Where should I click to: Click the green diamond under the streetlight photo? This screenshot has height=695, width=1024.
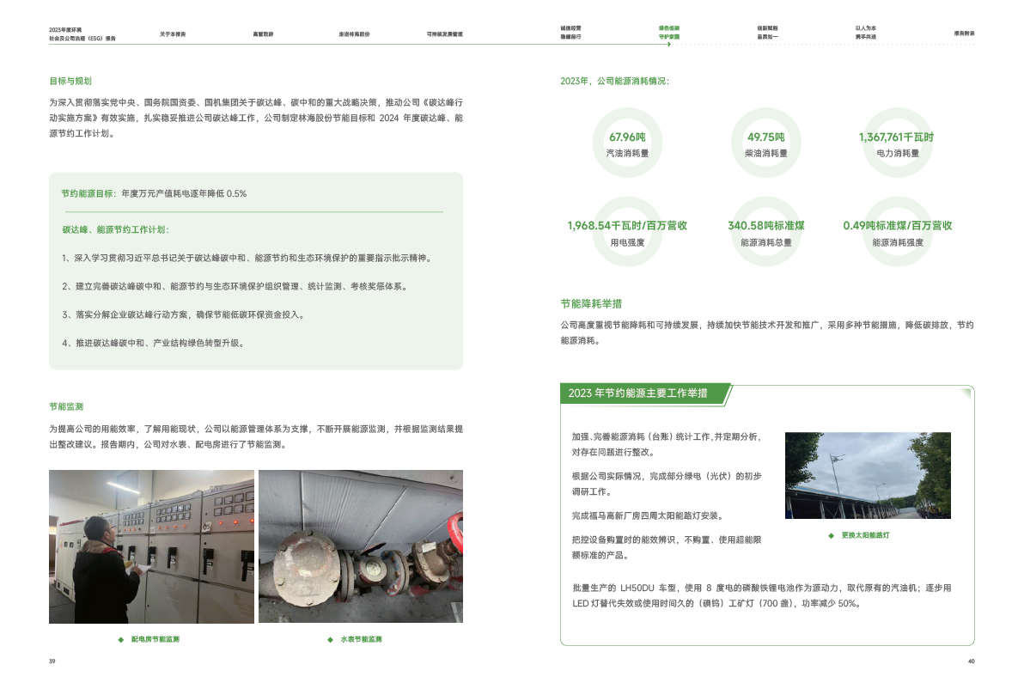coord(832,535)
